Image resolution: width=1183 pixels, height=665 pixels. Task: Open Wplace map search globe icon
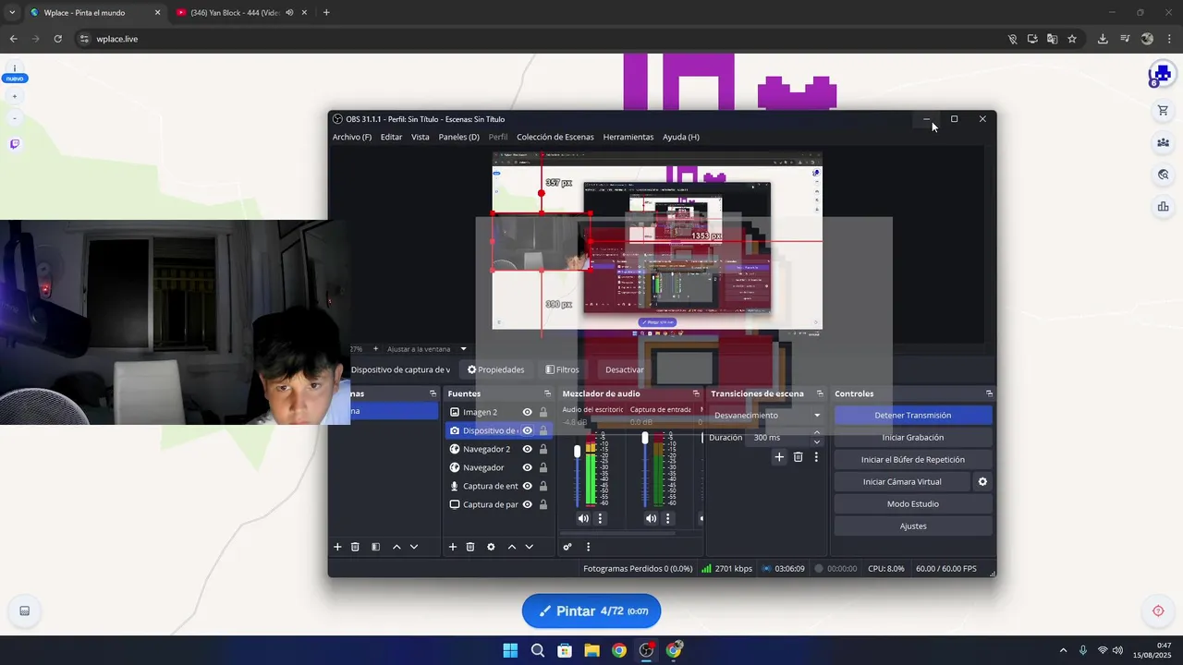click(x=1163, y=175)
